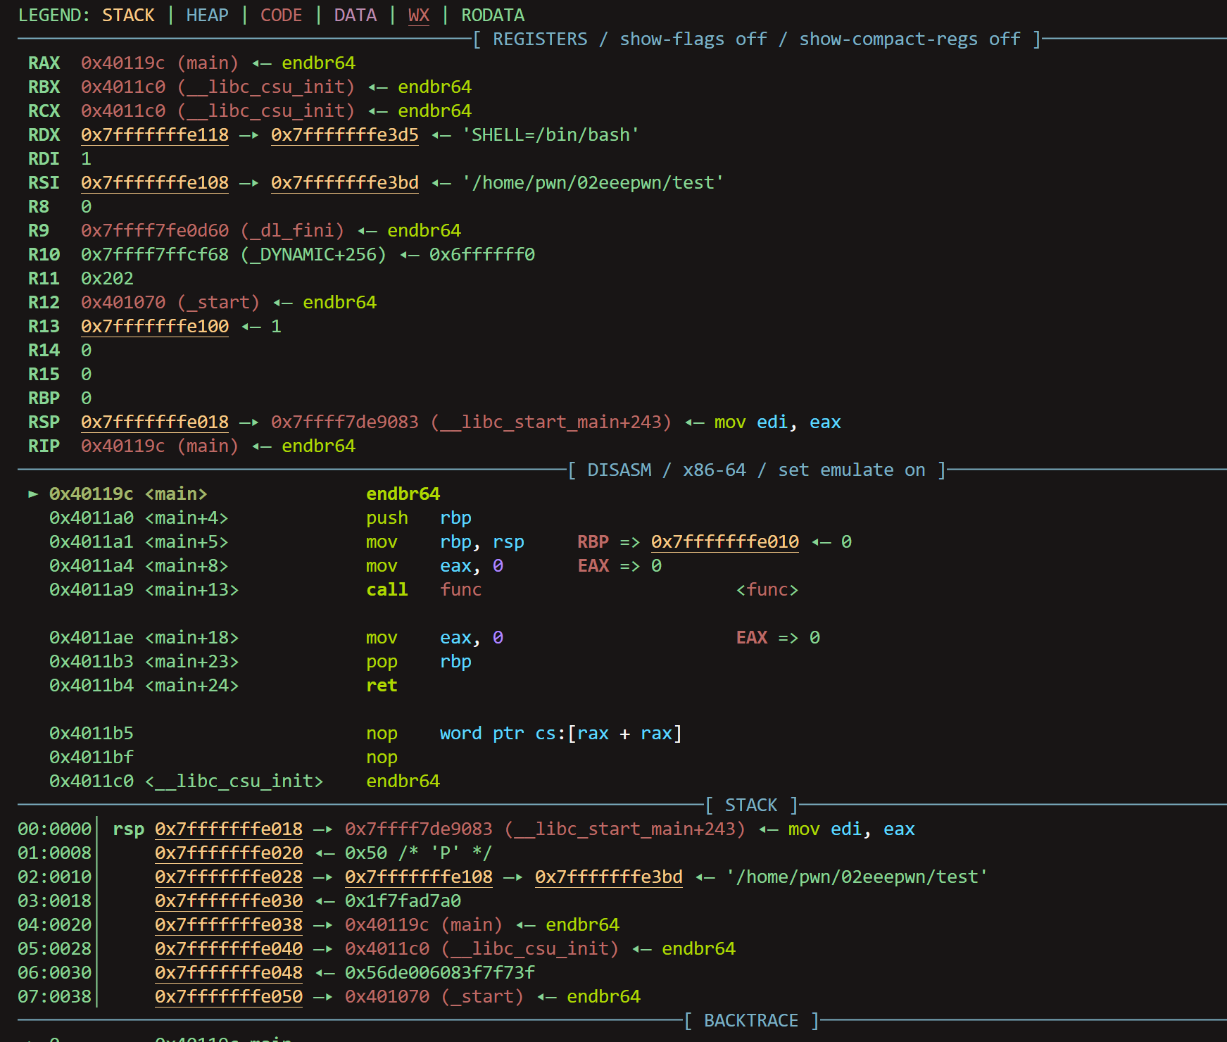Click RDX address 0x7fffffffe118
The height and width of the screenshot is (1042, 1227).
click(x=155, y=134)
